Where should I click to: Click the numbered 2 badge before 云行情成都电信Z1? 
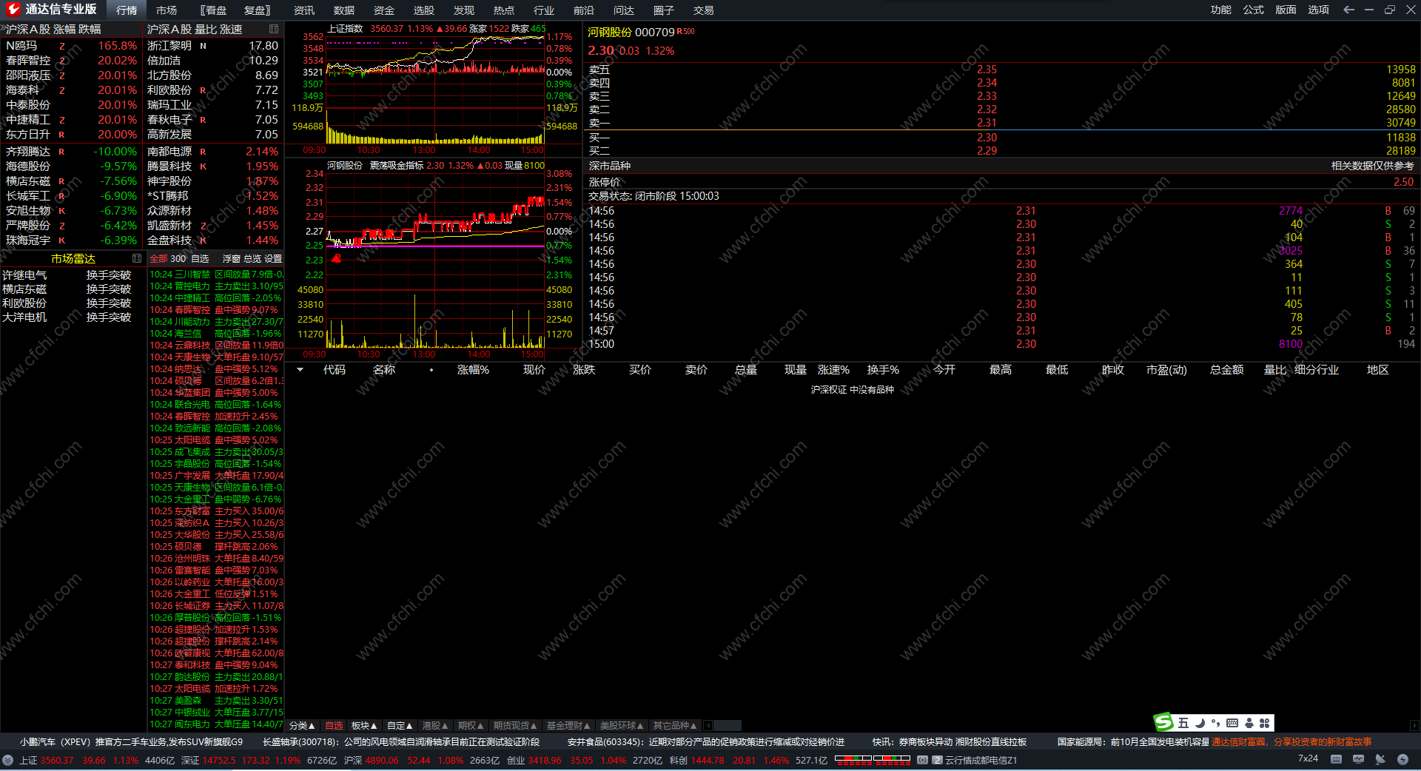(x=937, y=760)
